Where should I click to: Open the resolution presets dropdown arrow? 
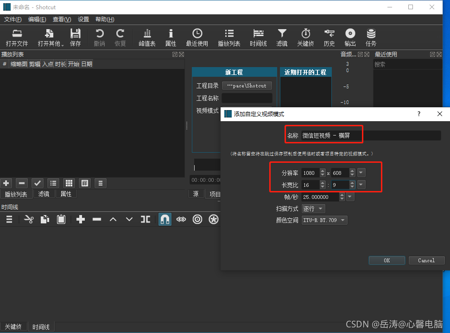[x=361, y=173]
